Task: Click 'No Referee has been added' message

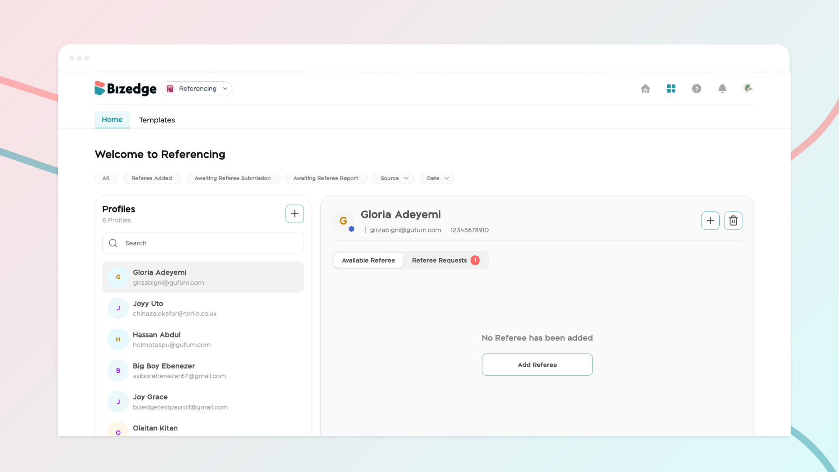Action: pyautogui.click(x=537, y=338)
